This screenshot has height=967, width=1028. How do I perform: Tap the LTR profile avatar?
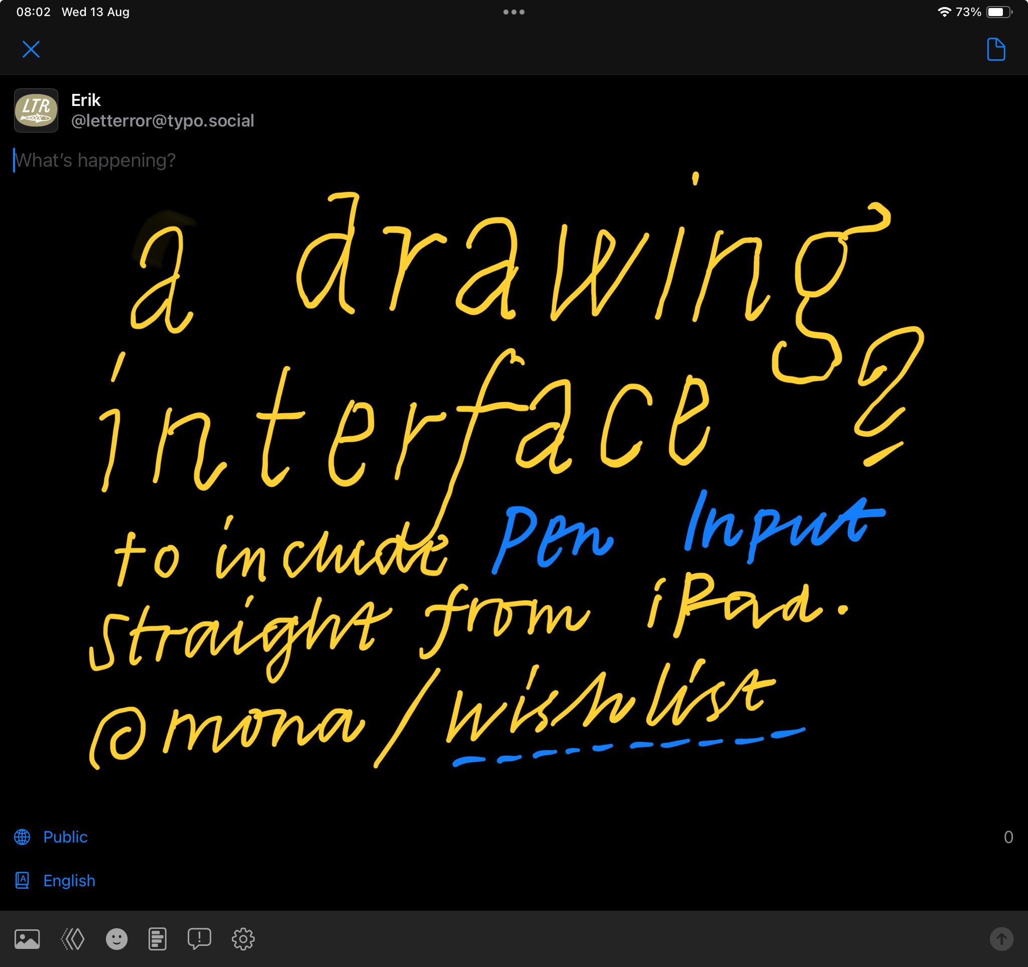(36, 110)
